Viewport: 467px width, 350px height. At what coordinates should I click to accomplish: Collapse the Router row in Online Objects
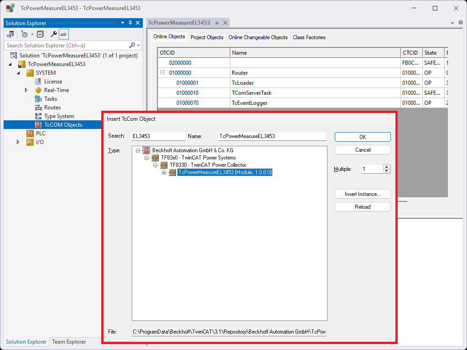[x=162, y=73]
